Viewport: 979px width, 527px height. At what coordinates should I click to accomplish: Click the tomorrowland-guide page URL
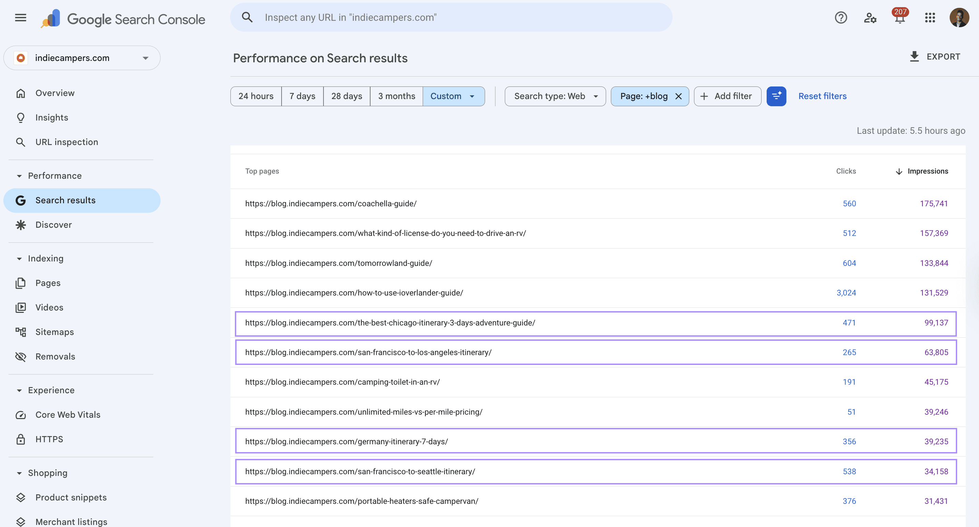pos(338,263)
